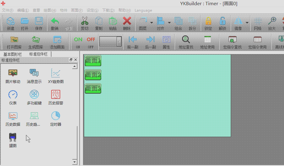Viewport: 284px width, 166px height.
Task: Select the 仪表 gauge widget
Action: [x=13, y=95]
